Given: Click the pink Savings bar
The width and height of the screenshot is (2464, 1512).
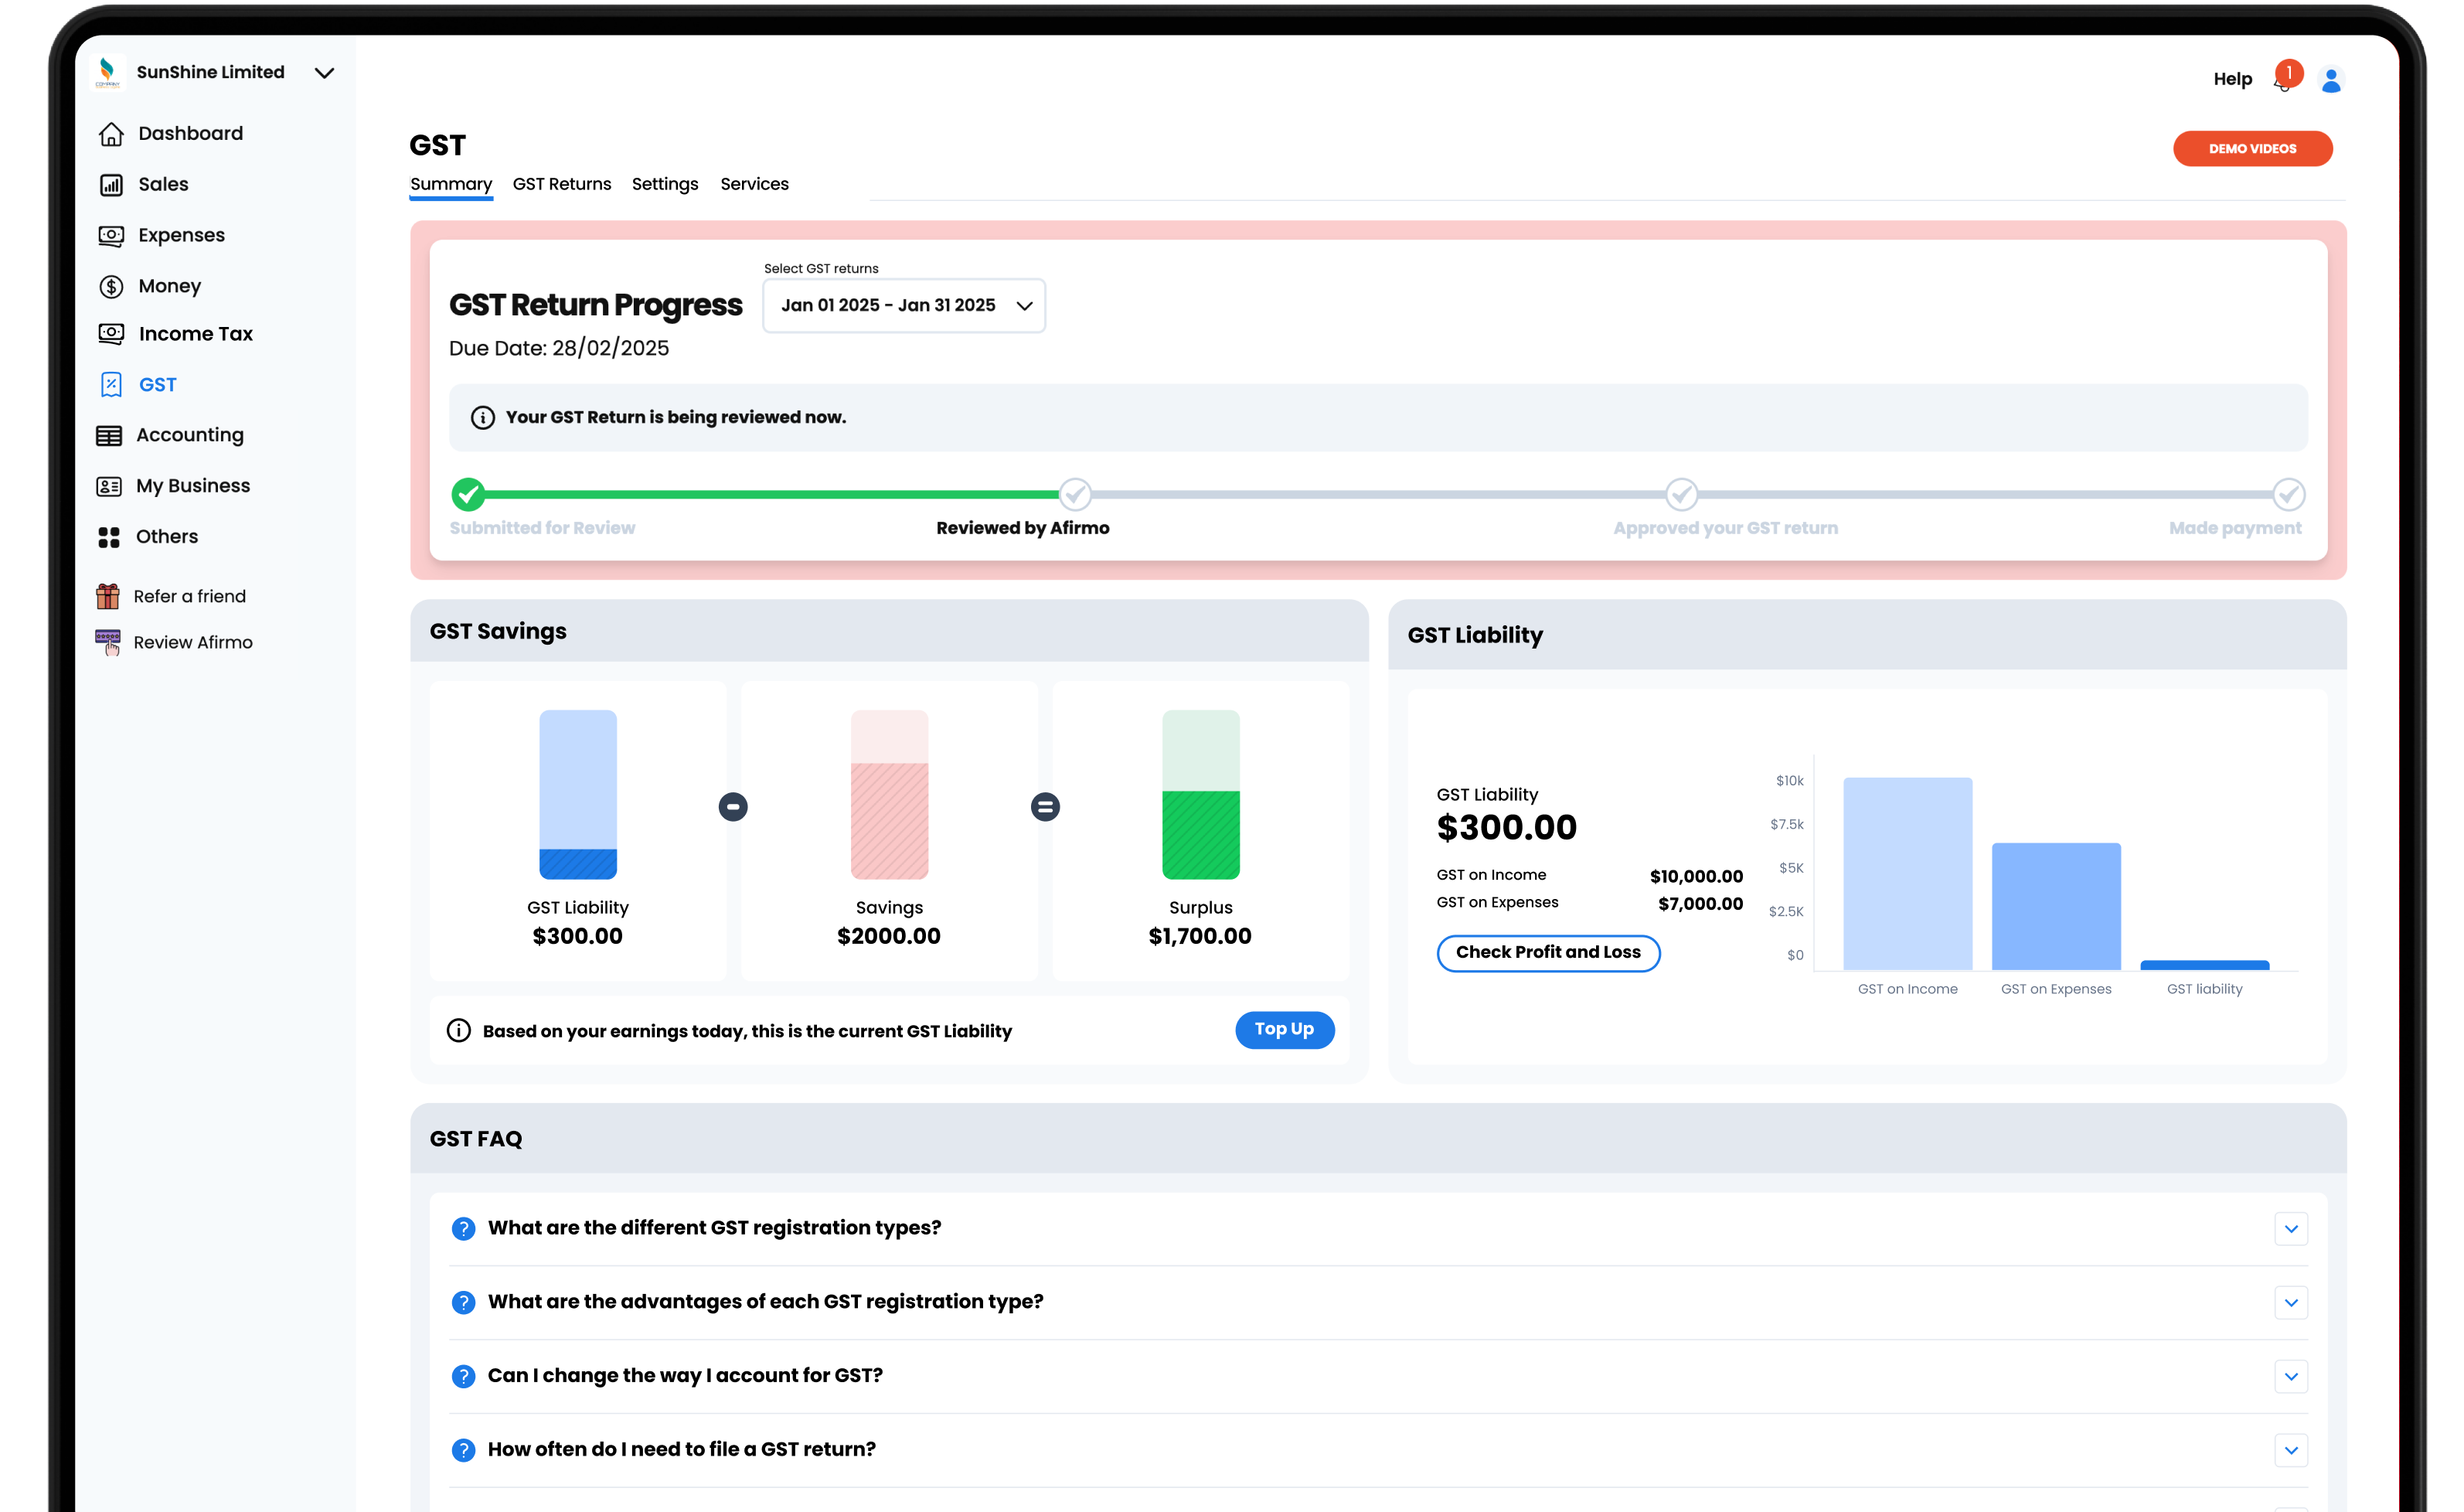Looking at the screenshot, I should pyautogui.click(x=889, y=795).
